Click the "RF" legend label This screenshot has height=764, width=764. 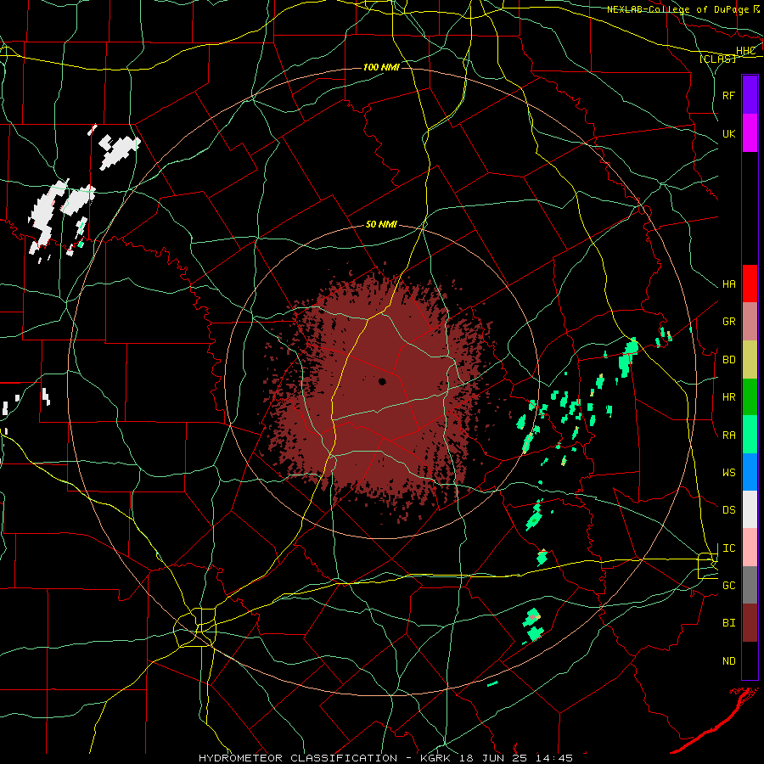(728, 95)
